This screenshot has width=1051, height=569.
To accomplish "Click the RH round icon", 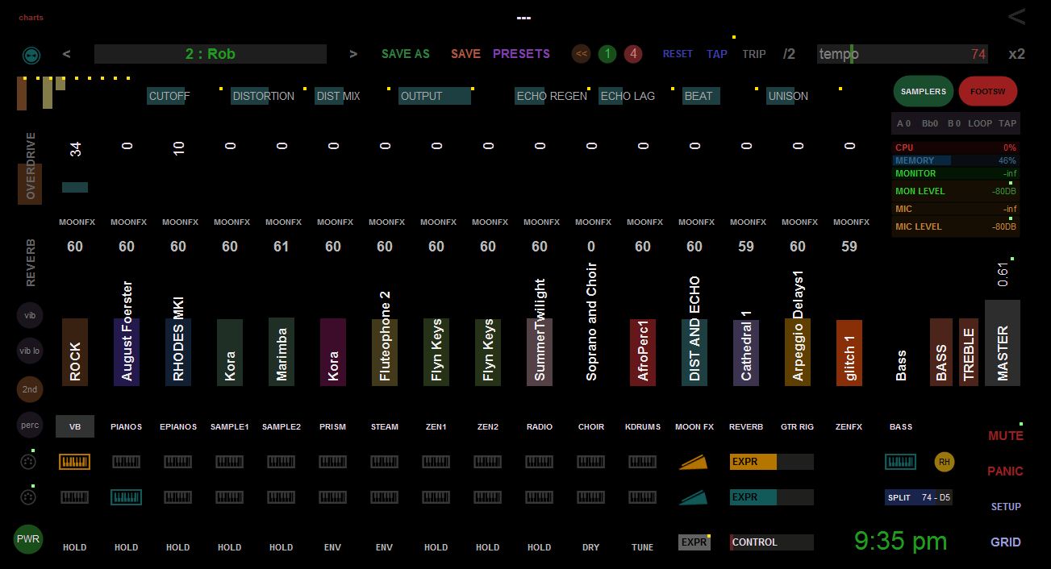I will (944, 462).
